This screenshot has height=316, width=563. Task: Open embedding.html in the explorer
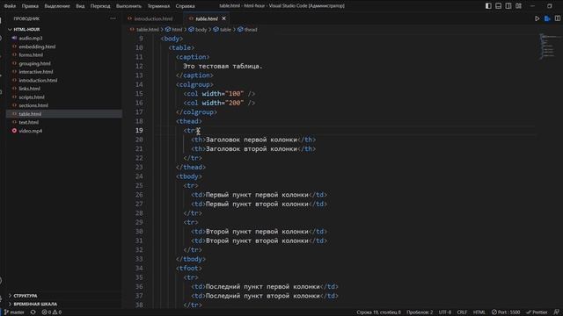[x=37, y=47]
